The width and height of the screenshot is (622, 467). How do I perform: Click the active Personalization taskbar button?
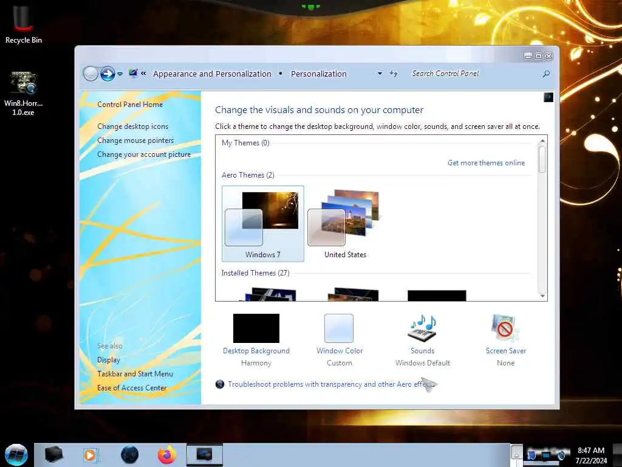click(x=205, y=455)
